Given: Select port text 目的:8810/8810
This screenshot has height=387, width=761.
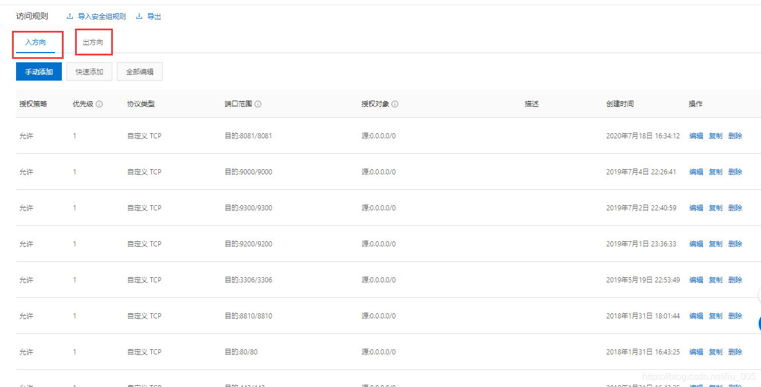Looking at the screenshot, I should click(248, 316).
